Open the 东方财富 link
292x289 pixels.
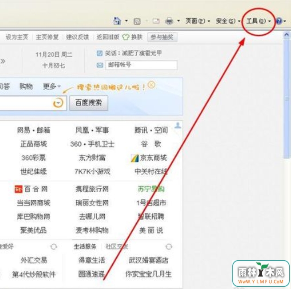[x=92, y=158]
